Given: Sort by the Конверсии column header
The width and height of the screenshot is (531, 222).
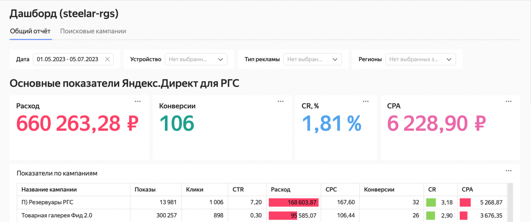Looking at the screenshot, I should click(x=392, y=189).
